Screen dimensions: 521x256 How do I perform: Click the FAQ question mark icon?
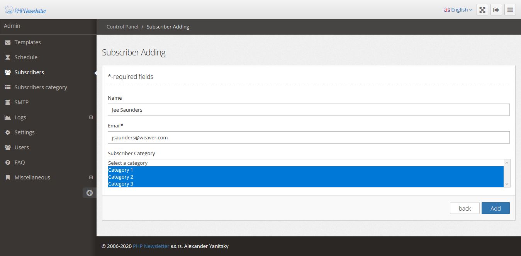point(8,162)
